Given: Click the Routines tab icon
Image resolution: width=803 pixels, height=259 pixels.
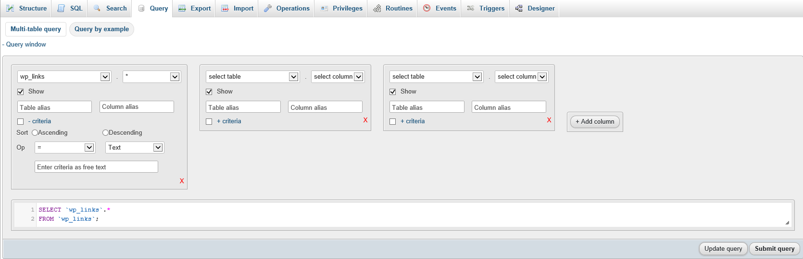Looking at the screenshot, I should coord(377,8).
